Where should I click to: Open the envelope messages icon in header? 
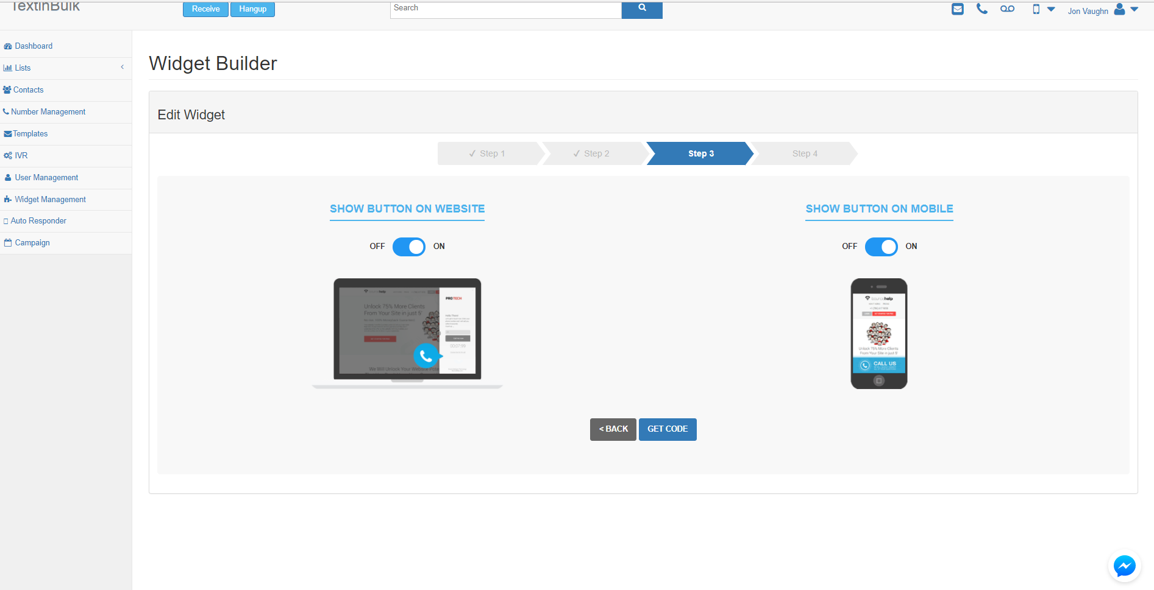(x=958, y=9)
